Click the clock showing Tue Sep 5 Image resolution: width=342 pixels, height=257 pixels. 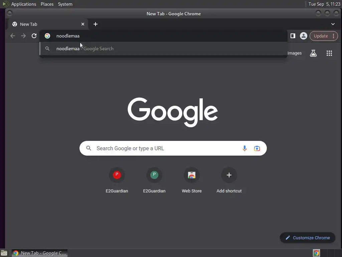coord(324,4)
